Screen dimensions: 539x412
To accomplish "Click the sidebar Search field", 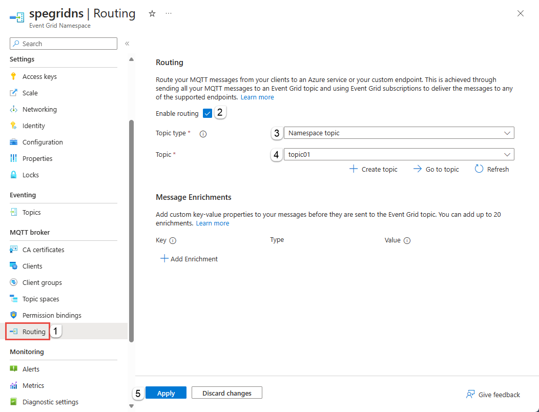I will point(64,44).
